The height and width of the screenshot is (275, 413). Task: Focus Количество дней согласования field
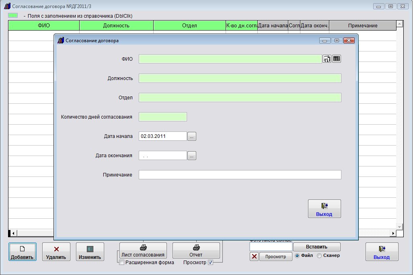[163, 117]
